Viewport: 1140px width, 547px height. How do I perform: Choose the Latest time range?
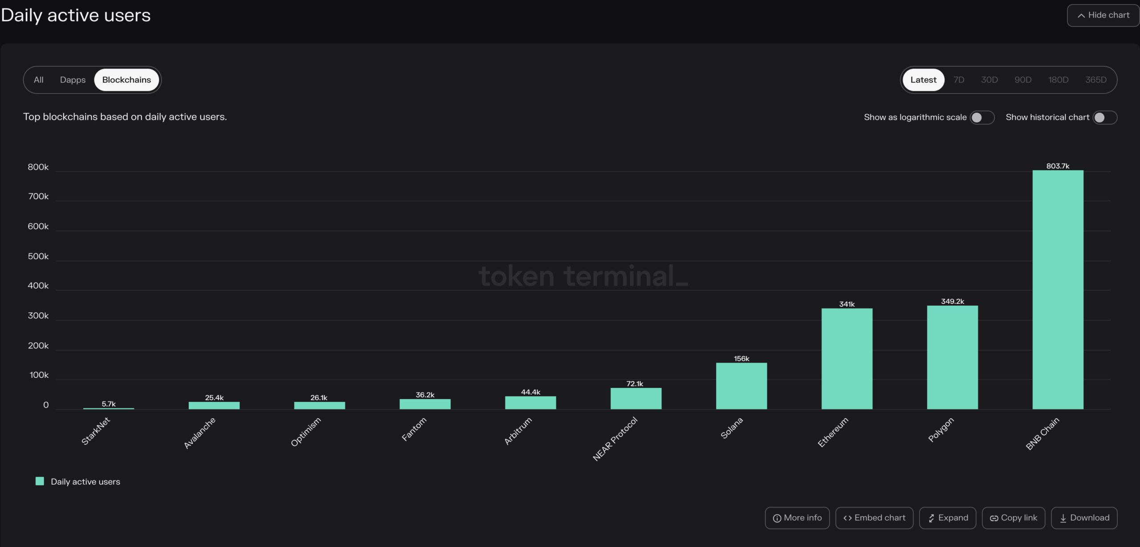923,80
